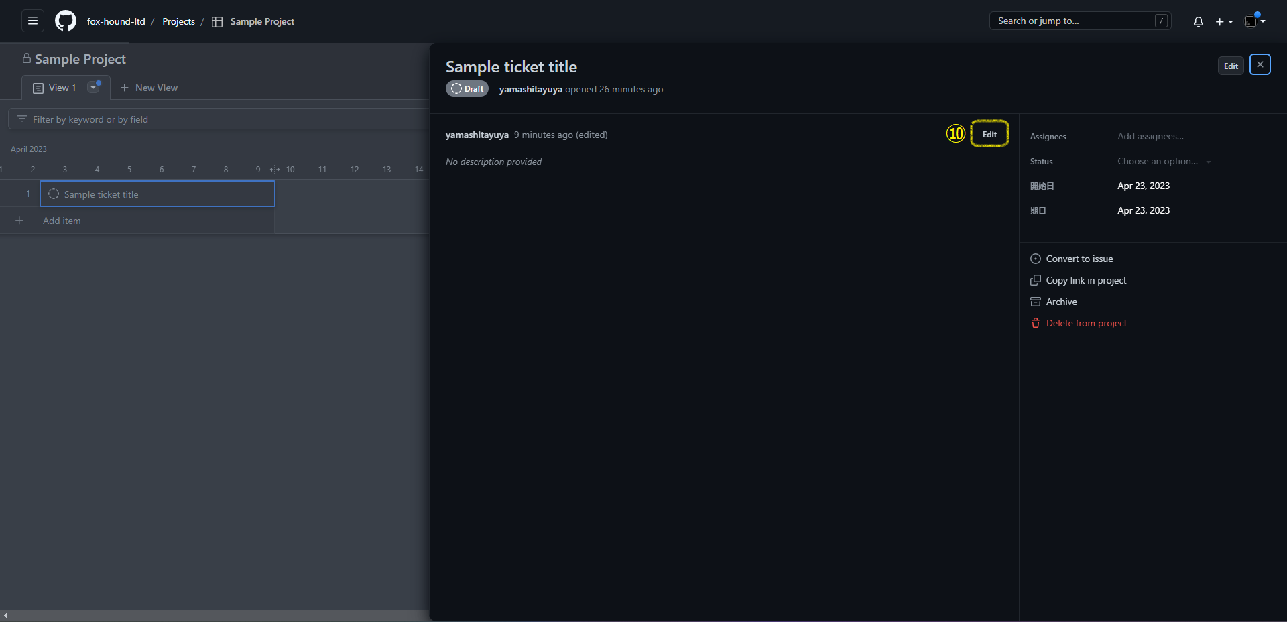Open the View 1 options chevron

tap(94, 87)
